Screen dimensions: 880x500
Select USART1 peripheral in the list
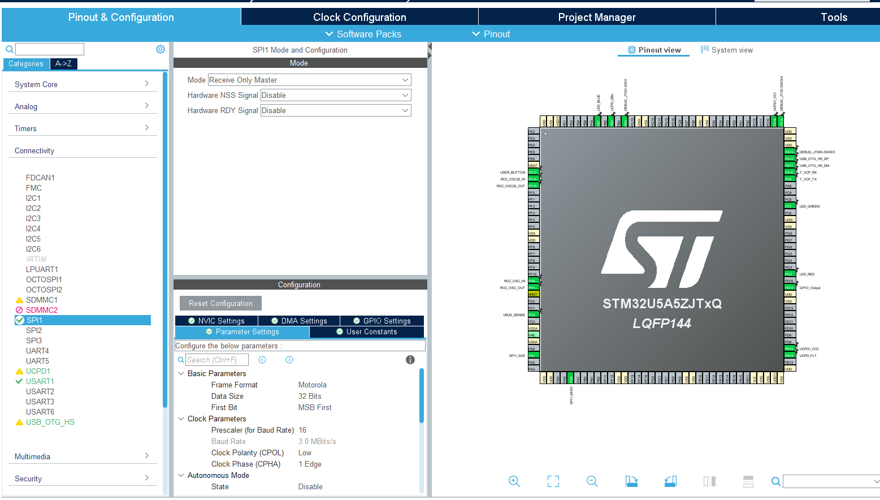(40, 381)
